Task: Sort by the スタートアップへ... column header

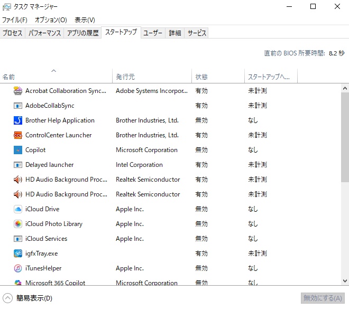Action: point(271,77)
